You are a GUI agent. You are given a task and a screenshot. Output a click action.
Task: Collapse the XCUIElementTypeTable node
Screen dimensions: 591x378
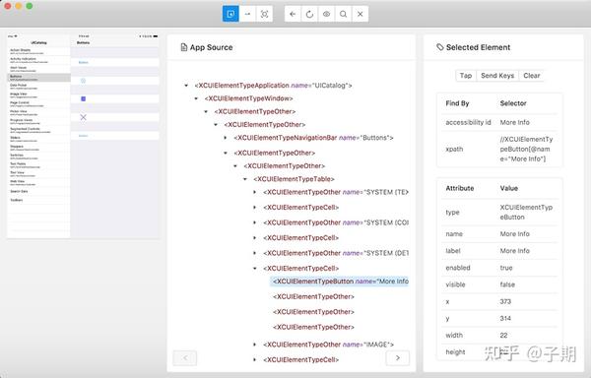tap(245, 179)
